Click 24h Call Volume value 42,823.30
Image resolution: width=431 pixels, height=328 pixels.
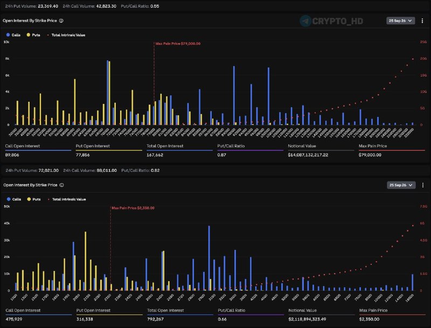(x=106, y=6)
